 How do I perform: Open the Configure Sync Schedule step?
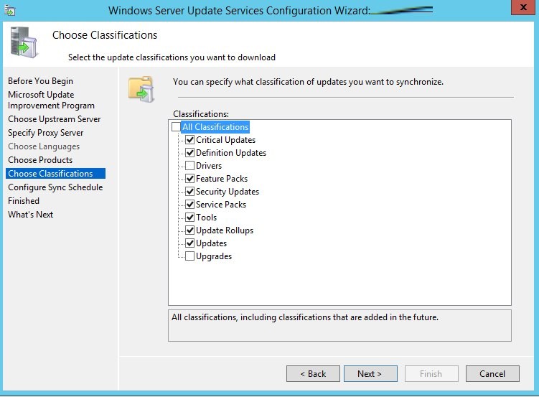(55, 187)
